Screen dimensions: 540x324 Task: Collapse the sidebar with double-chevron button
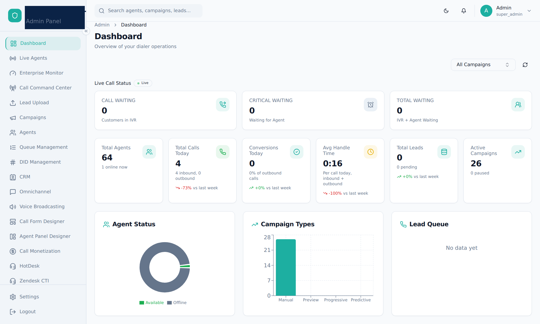[x=86, y=31]
